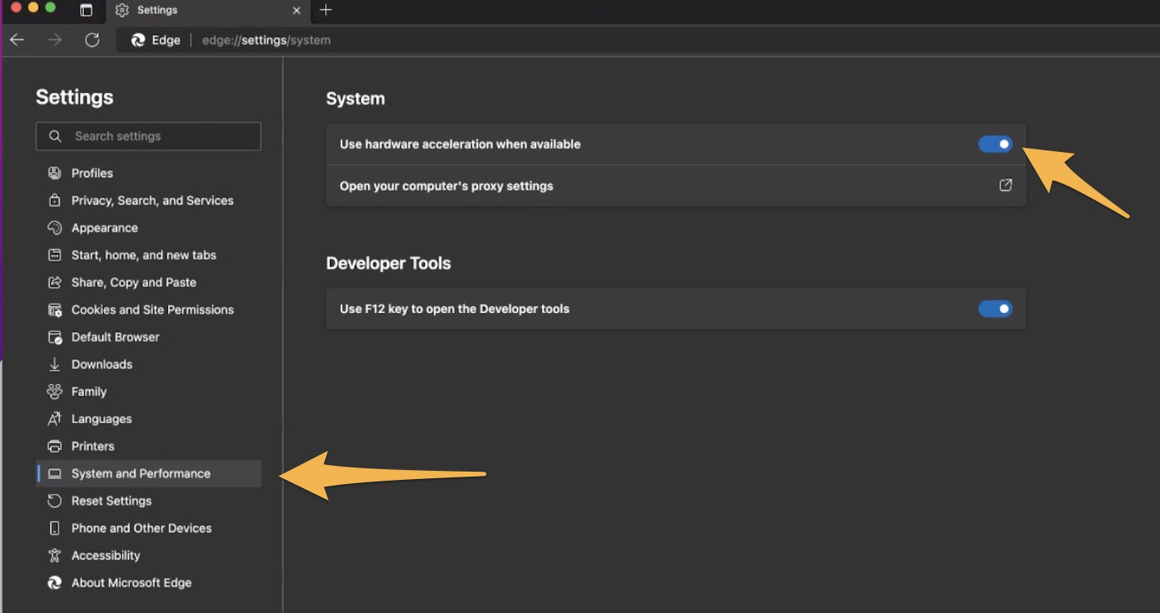The height and width of the screenshot is (613, 1160).
Task: Click the Share, Copy and Paste icon
Action: 55,283
